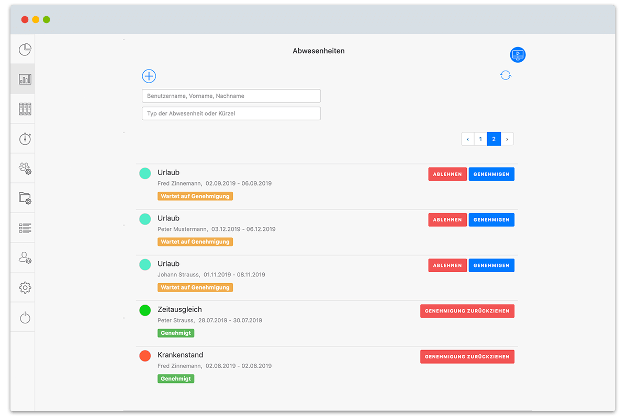
Task: Open the pie chart dashboard view
Action: (x=24, y=49)
